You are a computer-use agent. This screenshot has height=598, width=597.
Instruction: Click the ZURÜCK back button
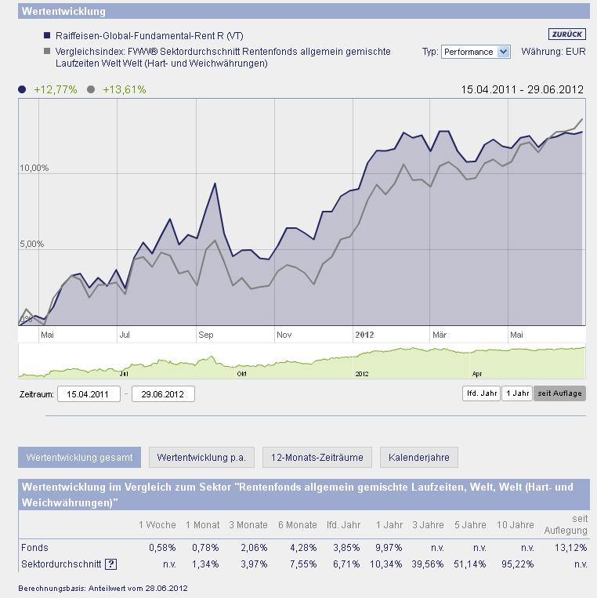click(x=566, y=34)
